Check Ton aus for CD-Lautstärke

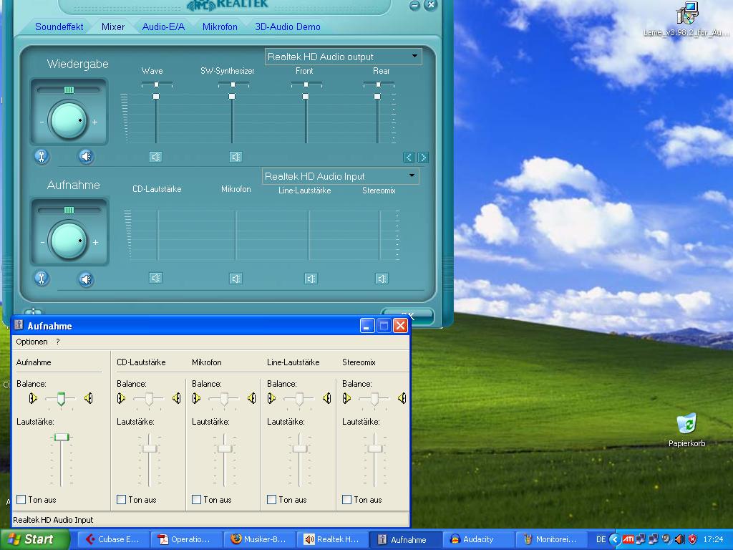[121, 499]
